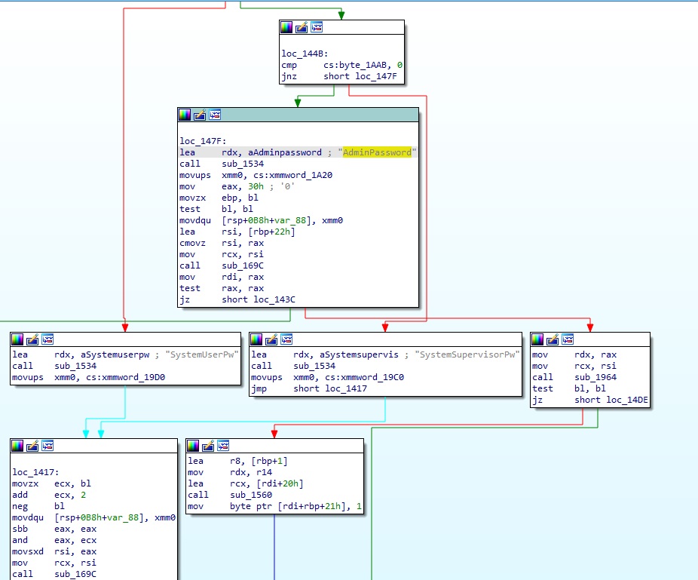
Task: Click the node color icon on loc_144B block
Action: click(x=286, y=27)
